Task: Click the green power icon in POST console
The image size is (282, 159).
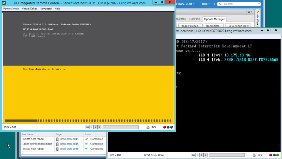Action: tap(278, 155)
